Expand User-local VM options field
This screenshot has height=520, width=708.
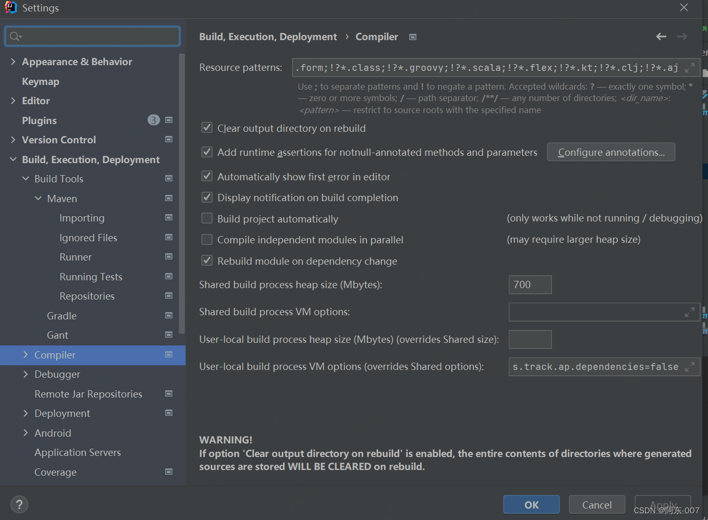[689, 367]
